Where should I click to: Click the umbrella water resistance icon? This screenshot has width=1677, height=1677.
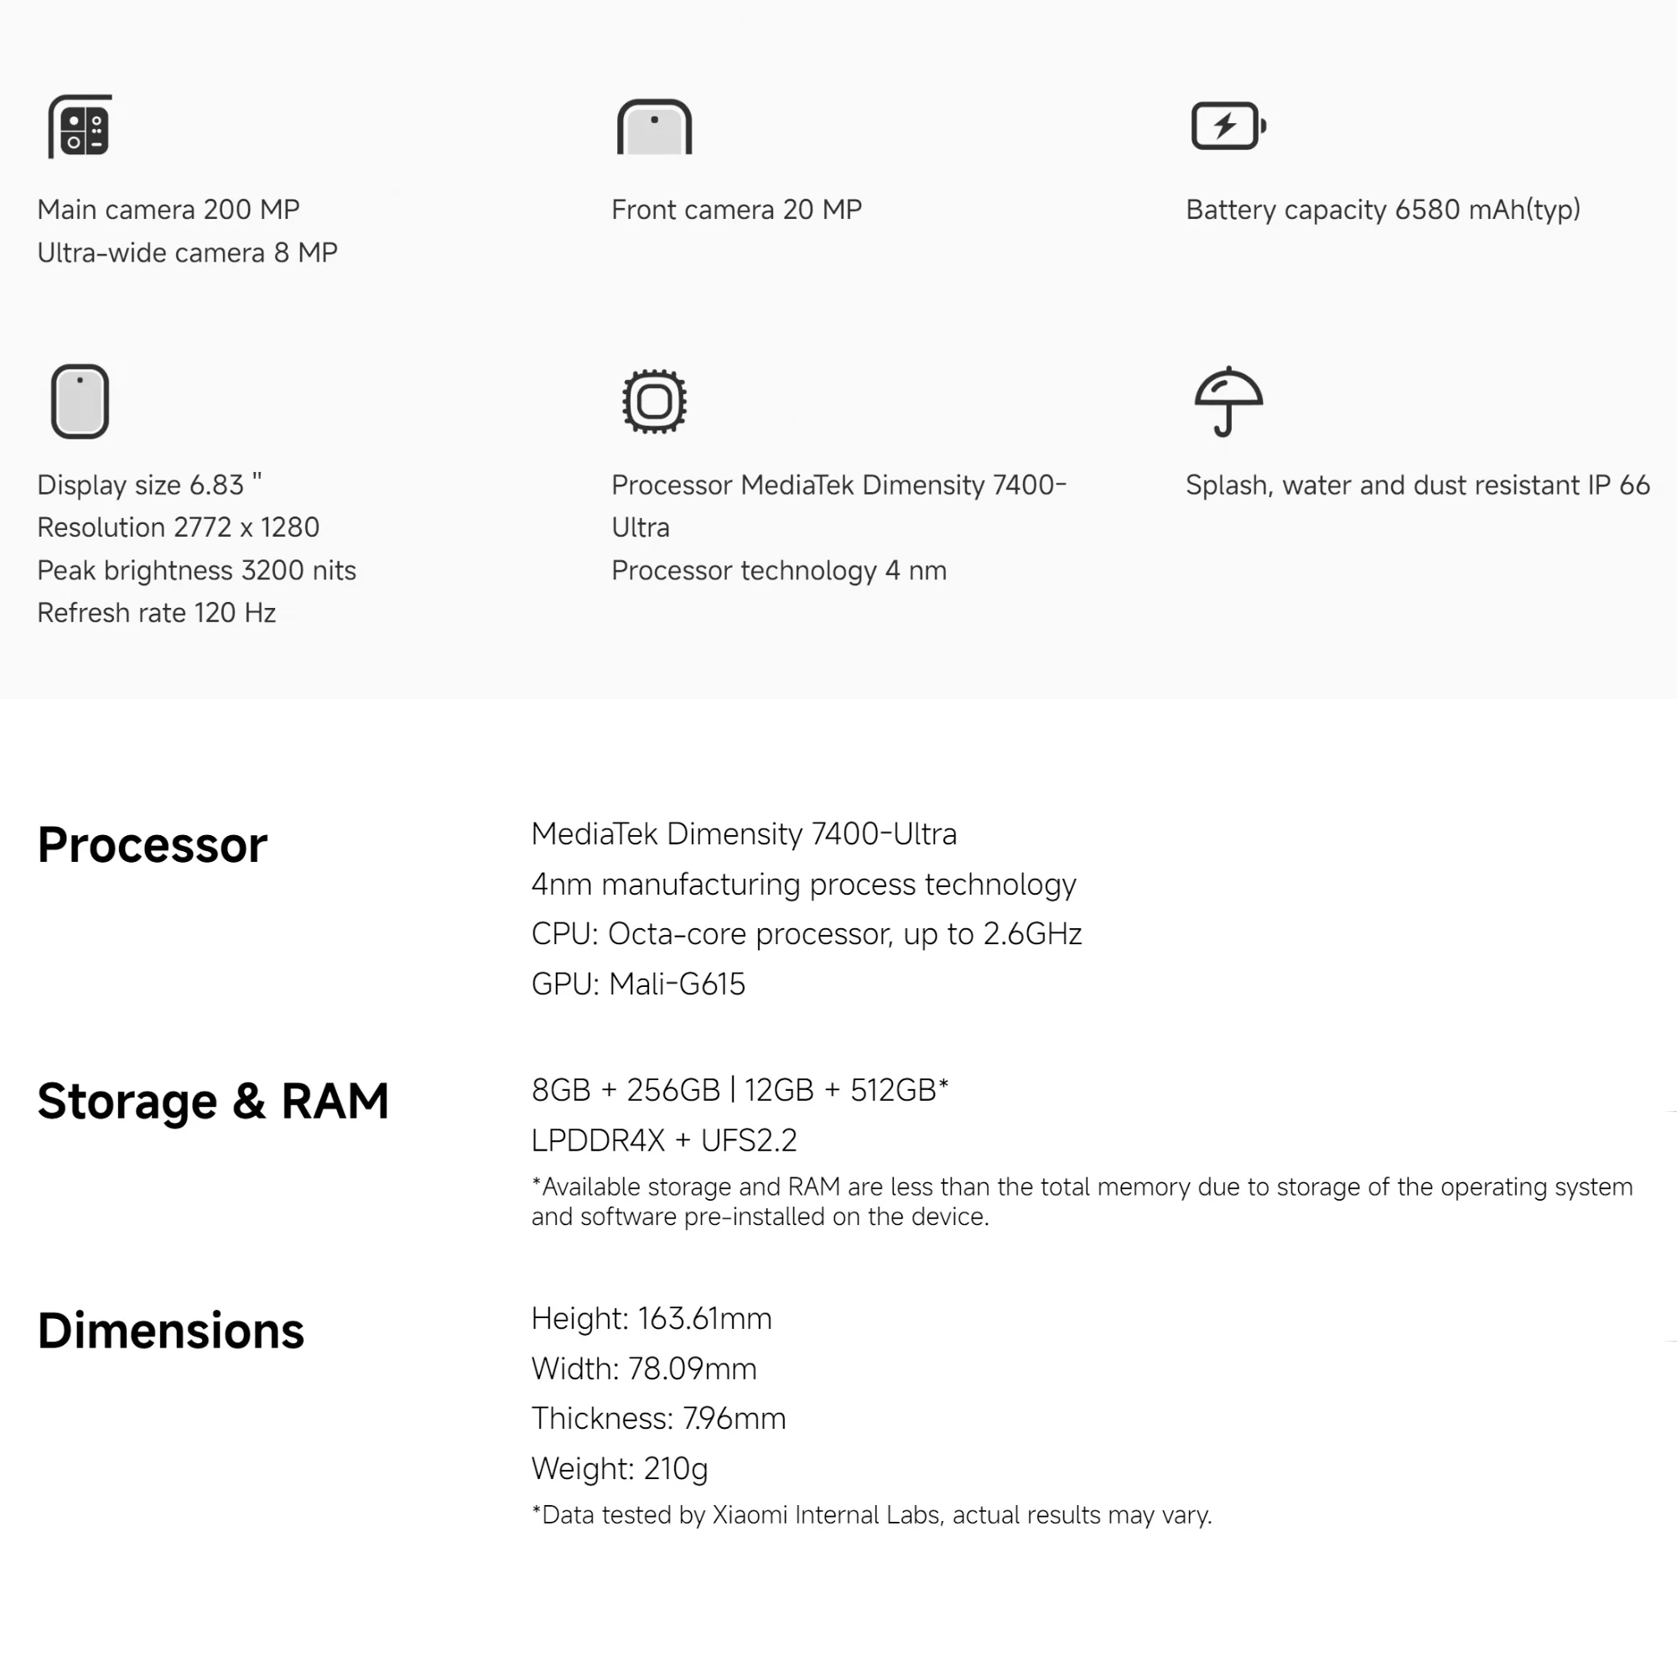(1228, 401)
